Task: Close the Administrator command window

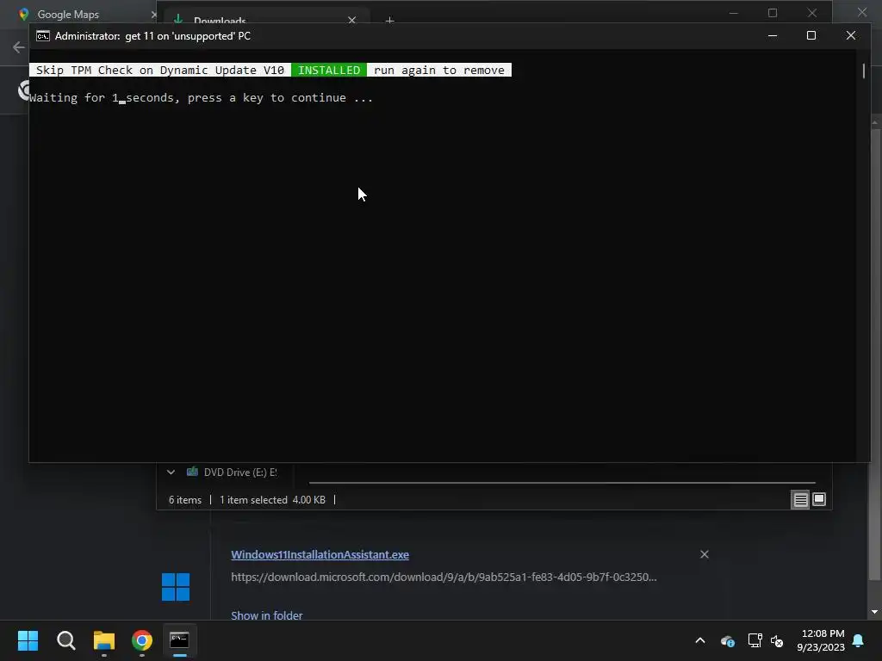Action: pos(850,35)
